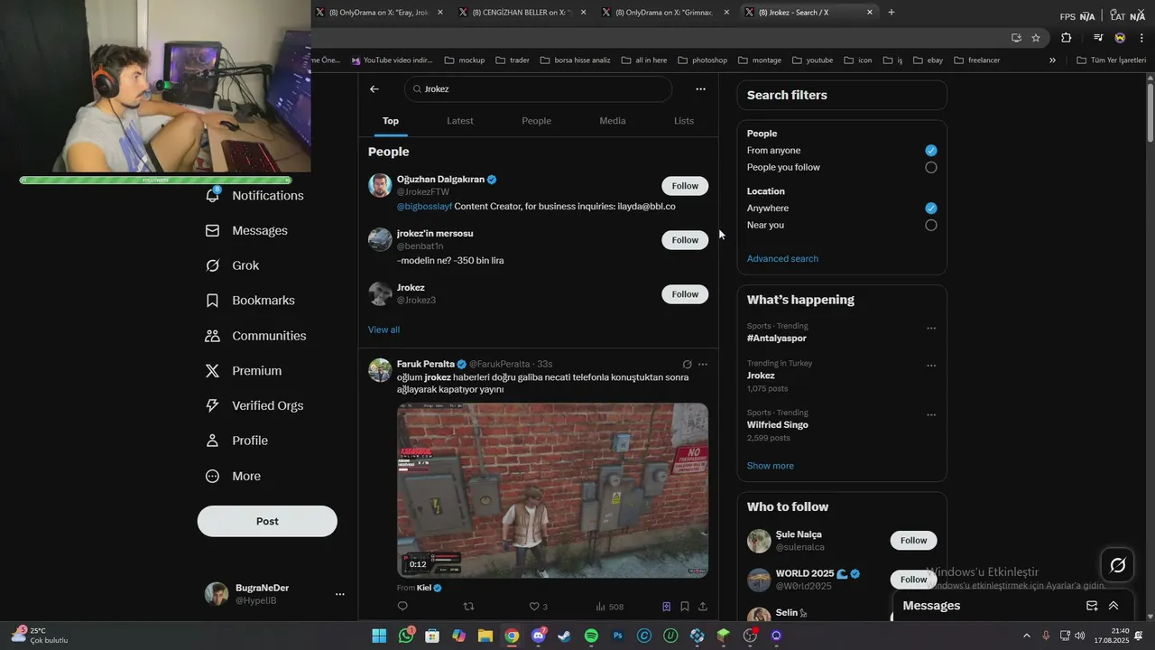Image resolution: width=1155 pixels, height=650 pixels.
Task: Follow jrokez'in mersosu account
Action: [685, 240]
